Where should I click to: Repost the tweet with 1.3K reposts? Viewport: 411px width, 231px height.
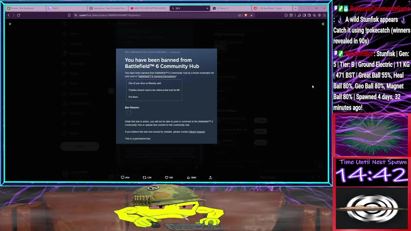click(x=147, y=177)
